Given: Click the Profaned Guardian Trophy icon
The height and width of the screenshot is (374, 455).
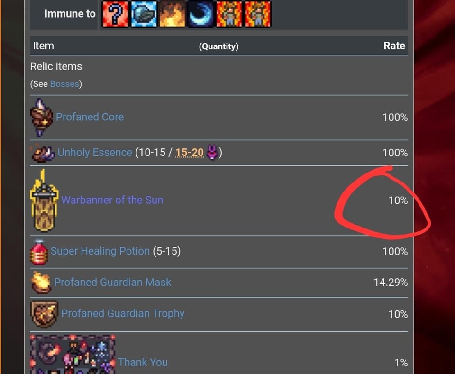Looking at the screenshot, I should coord(44,314).
